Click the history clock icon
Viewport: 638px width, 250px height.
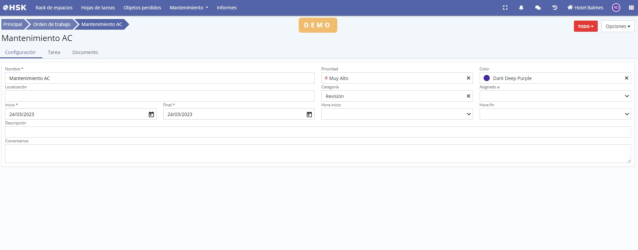pyautogui.click(x=555, y=8)
